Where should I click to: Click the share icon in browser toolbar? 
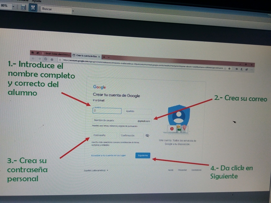pyautogui.click(x=247, y=69)
